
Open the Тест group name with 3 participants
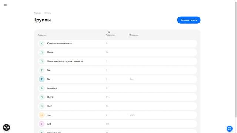point(49,79)
